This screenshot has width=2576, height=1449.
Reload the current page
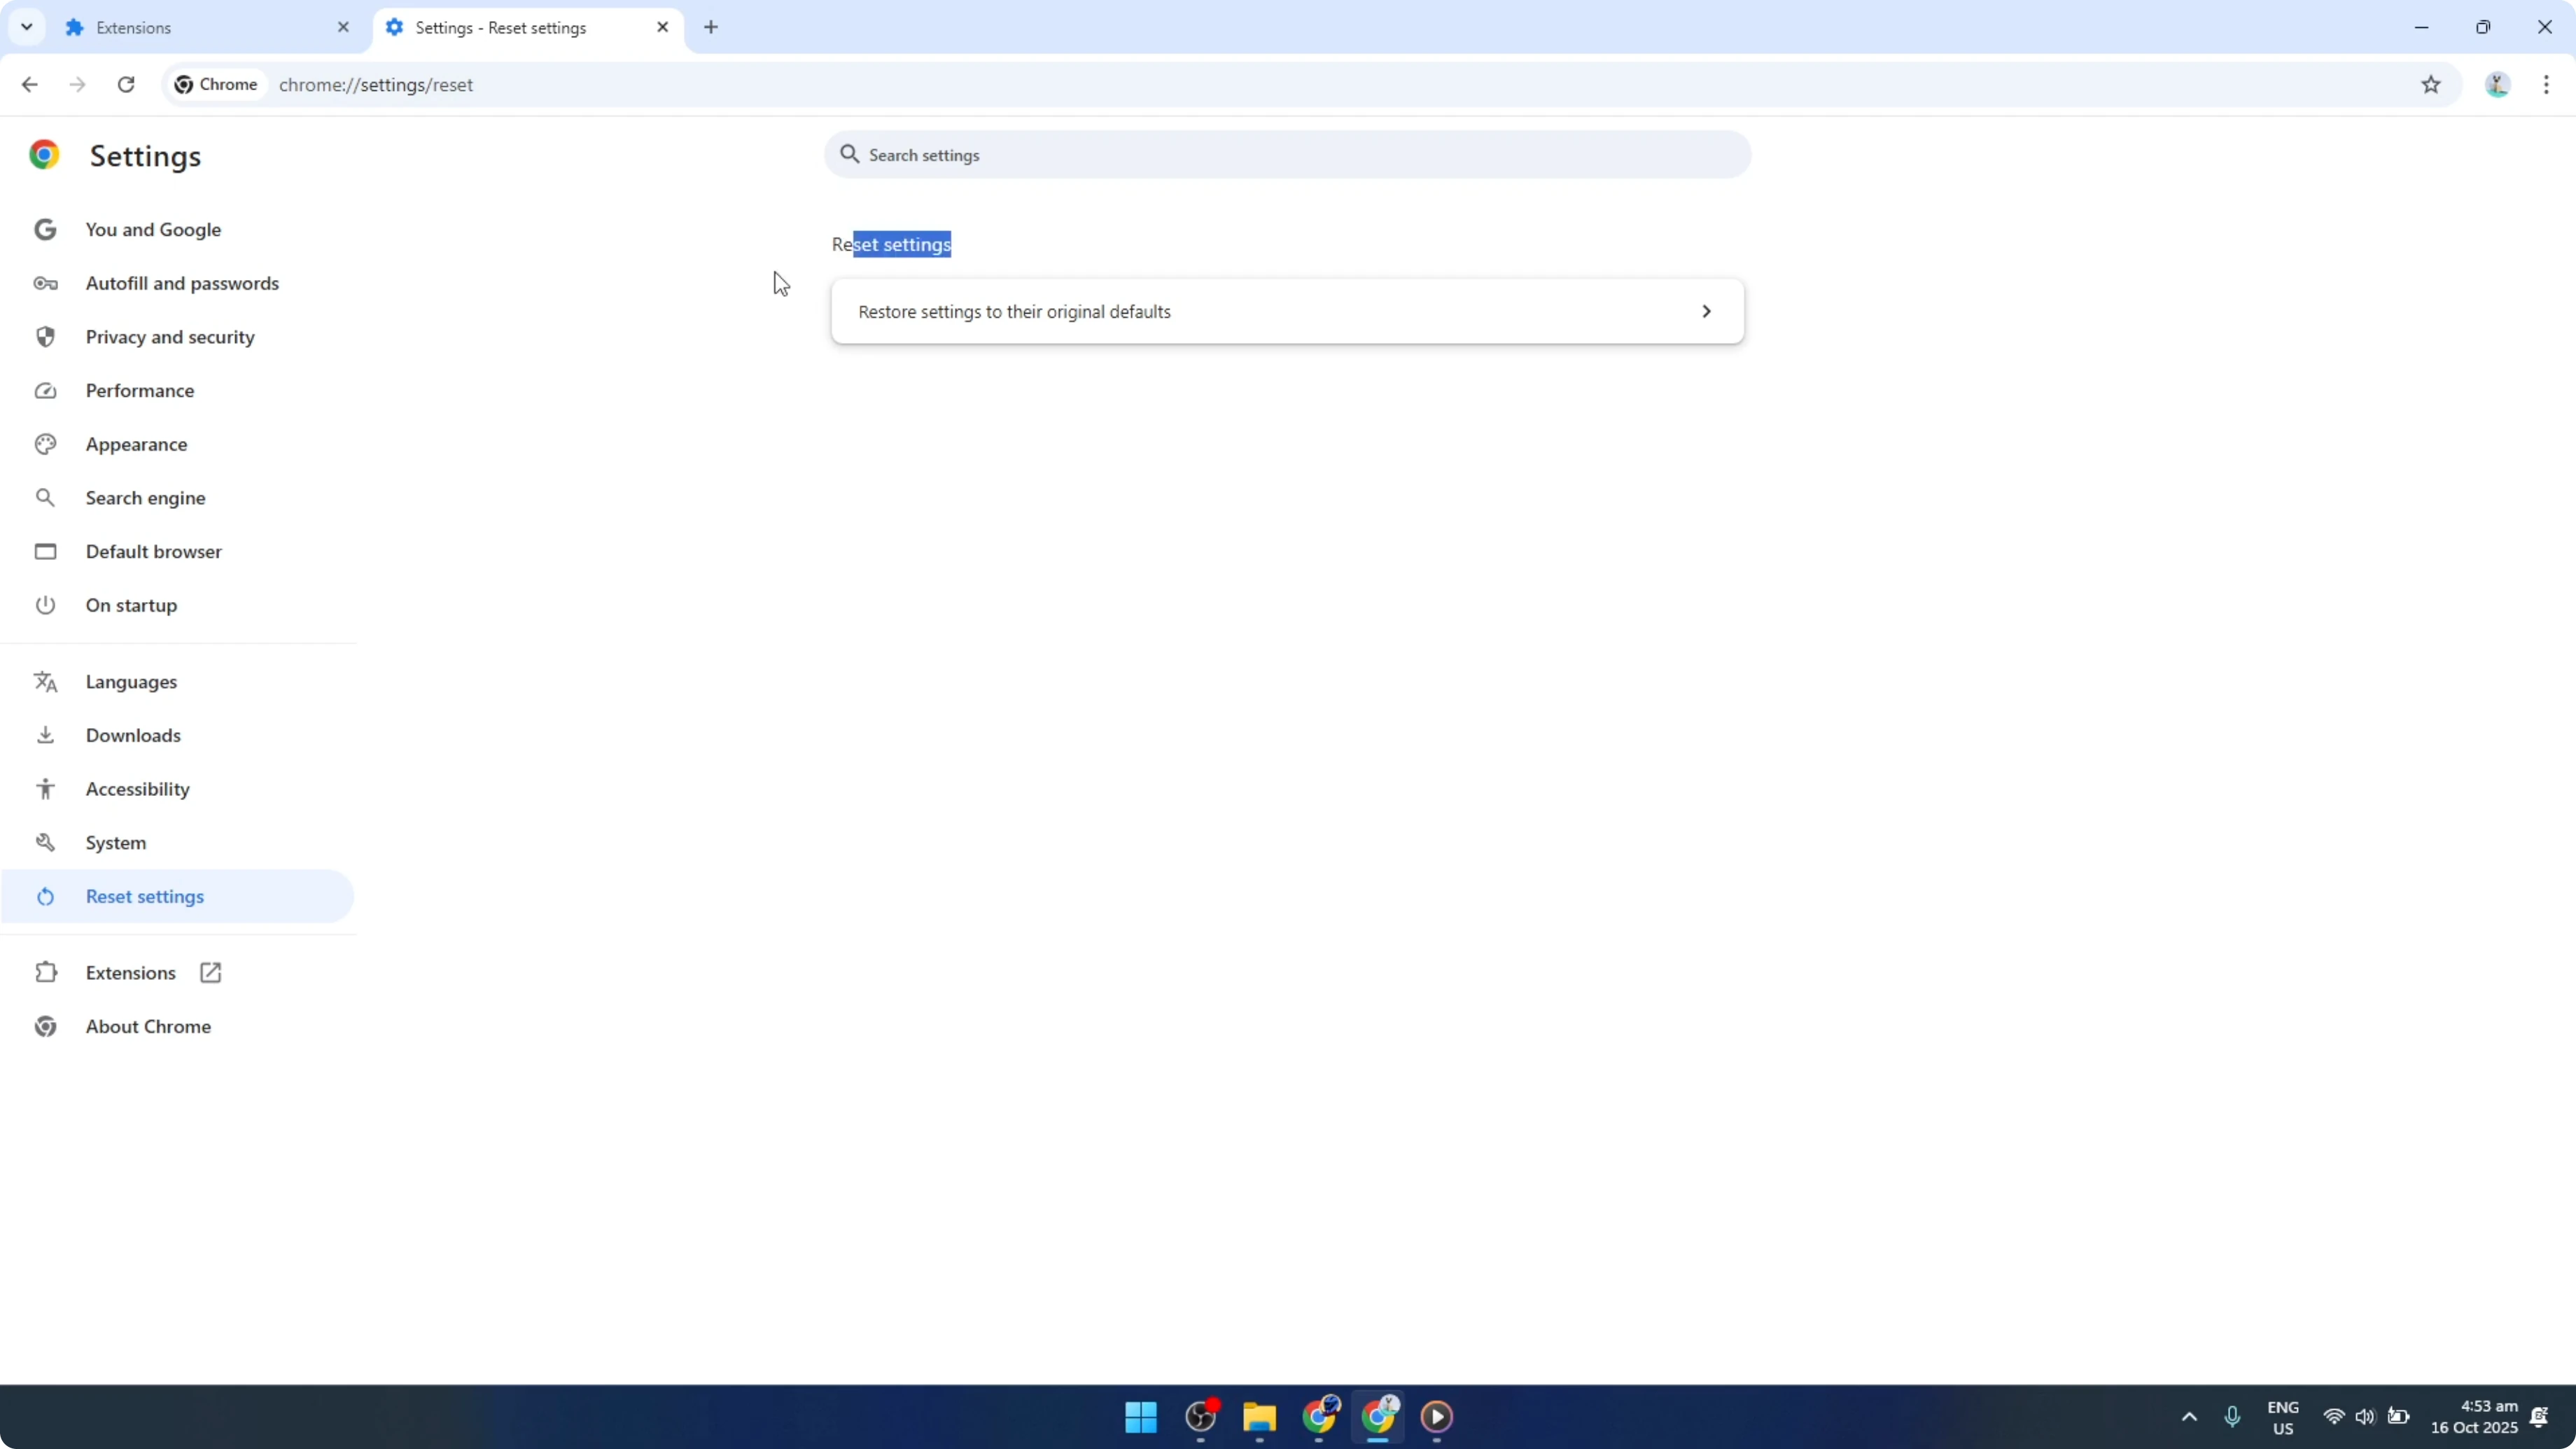click(126, 85)
